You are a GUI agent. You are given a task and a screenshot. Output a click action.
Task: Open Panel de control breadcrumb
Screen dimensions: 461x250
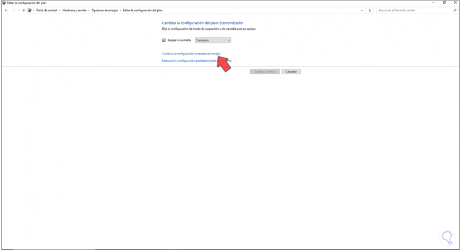[47, 11]
